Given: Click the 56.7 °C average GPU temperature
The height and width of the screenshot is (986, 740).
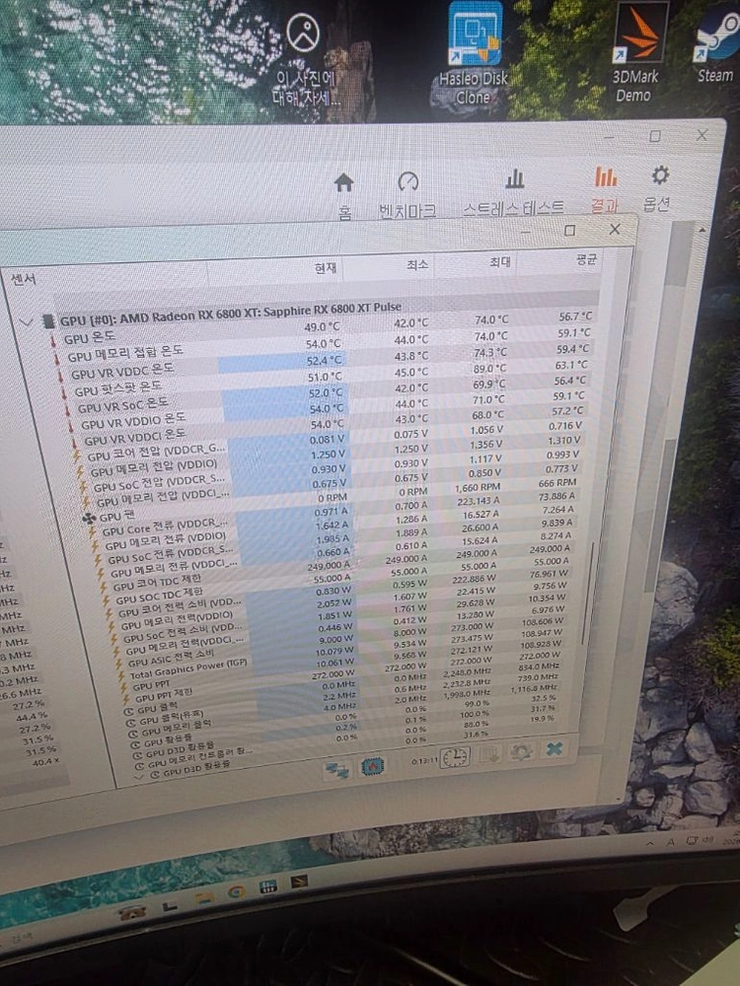Looking at the screenshot, I should pos(575,316).
